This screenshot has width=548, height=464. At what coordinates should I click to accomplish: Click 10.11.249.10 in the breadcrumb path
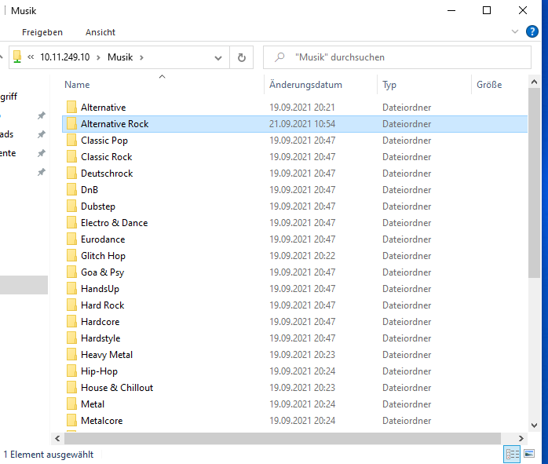click(65, 57)
